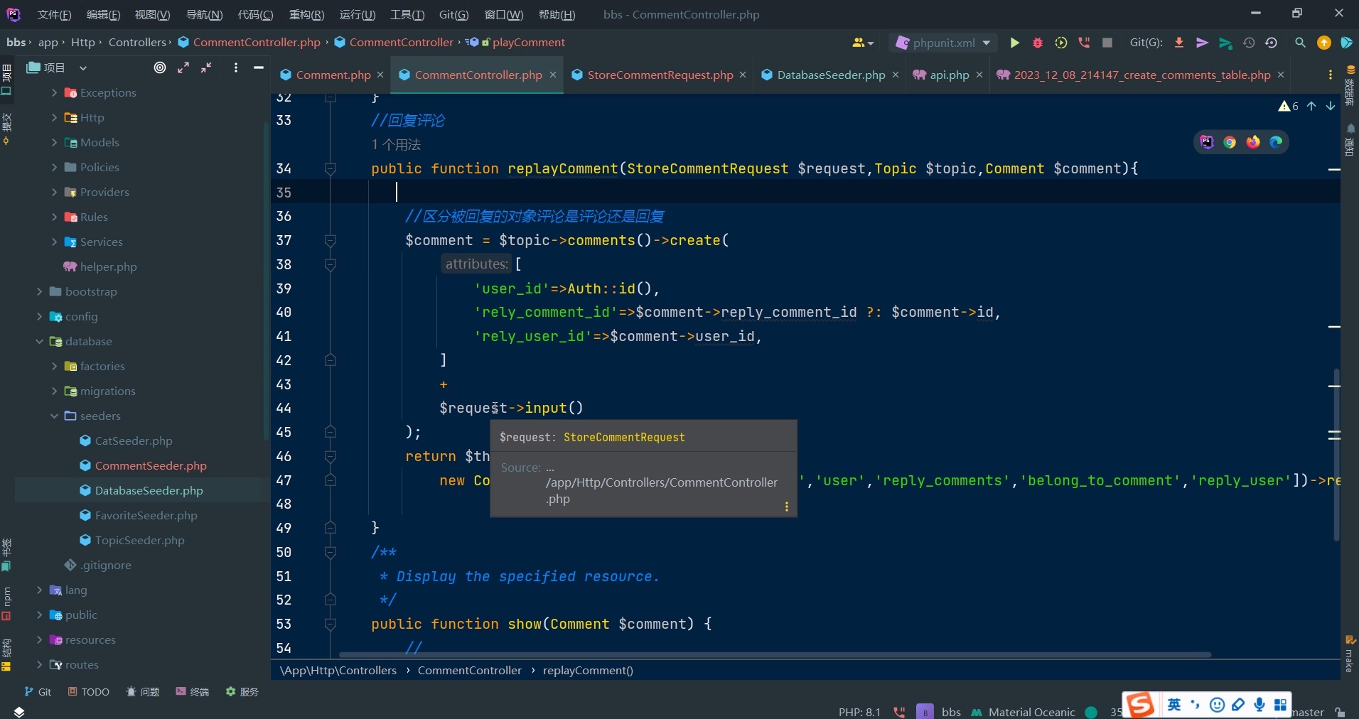Run with coverage icon in toolbar

1061,43
